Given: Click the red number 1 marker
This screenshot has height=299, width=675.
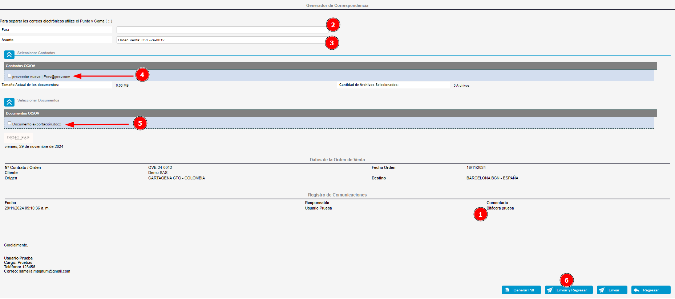Looking at the screenshot, I should [x=480, y=215].
